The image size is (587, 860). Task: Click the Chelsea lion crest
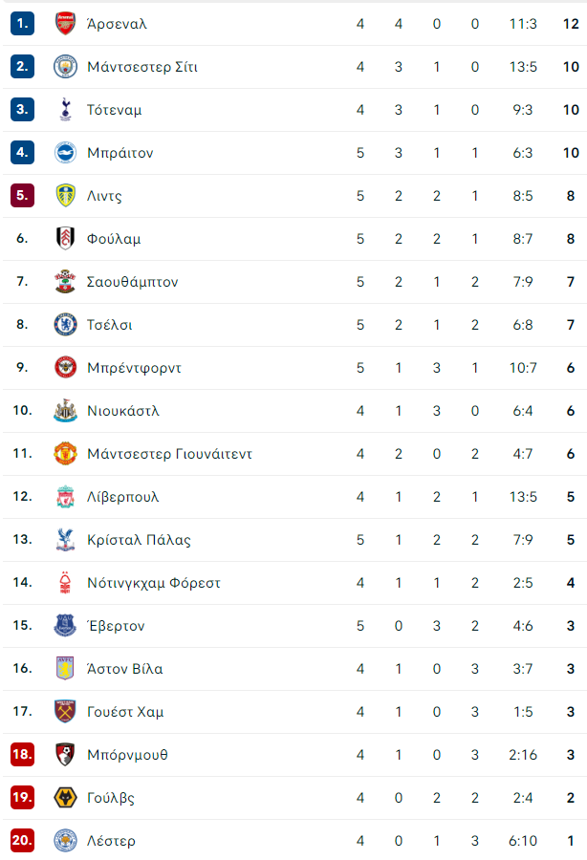(x=65, y=324)
